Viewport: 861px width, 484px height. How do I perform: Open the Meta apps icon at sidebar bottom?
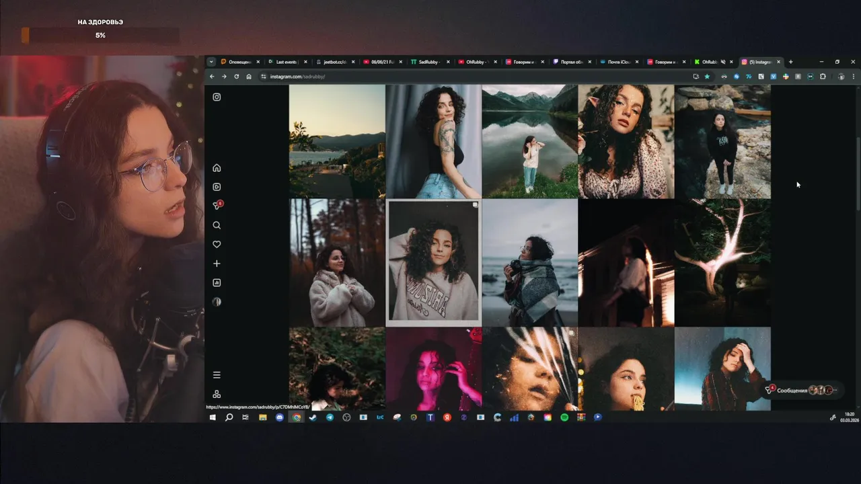pyautogui.click(x=217, y=394)
